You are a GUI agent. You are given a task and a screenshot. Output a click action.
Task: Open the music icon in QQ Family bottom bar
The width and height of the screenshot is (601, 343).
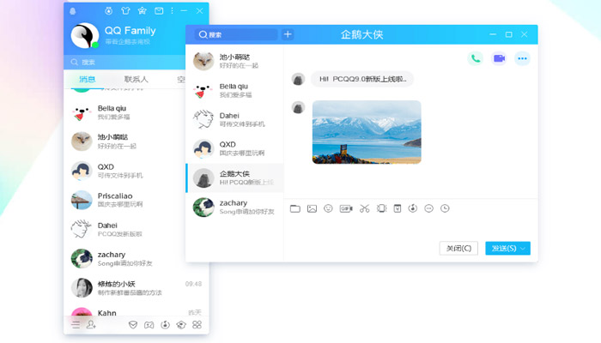(x=165, y=325)
